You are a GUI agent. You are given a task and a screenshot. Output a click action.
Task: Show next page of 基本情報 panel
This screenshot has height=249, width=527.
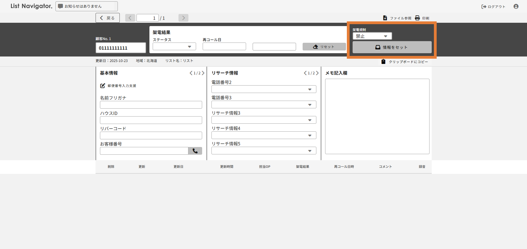click(203, 73)
